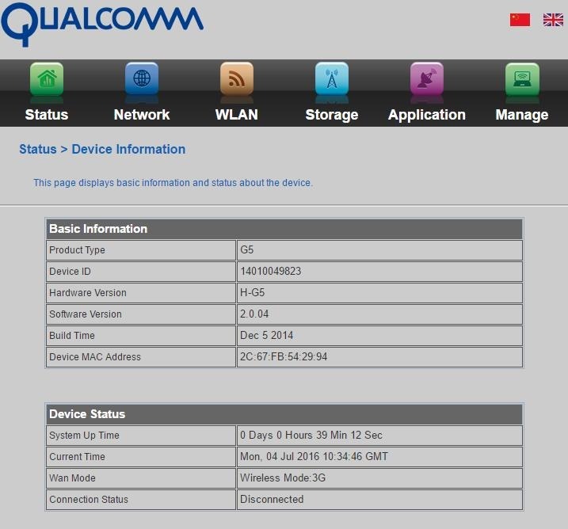
Task: Open the WLAN menu label
Action: [x=237, y=115]
